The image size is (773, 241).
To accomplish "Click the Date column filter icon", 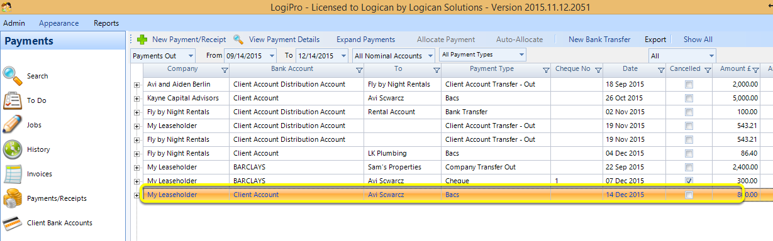I will (661, 70).
